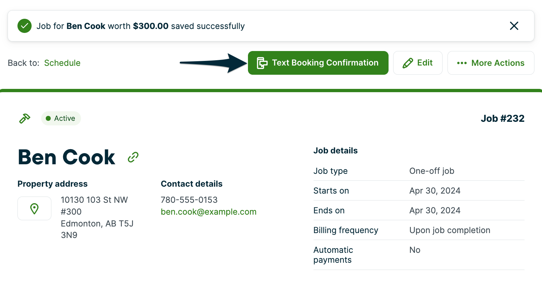Email Ben Cook via email link

coord(208,212)
